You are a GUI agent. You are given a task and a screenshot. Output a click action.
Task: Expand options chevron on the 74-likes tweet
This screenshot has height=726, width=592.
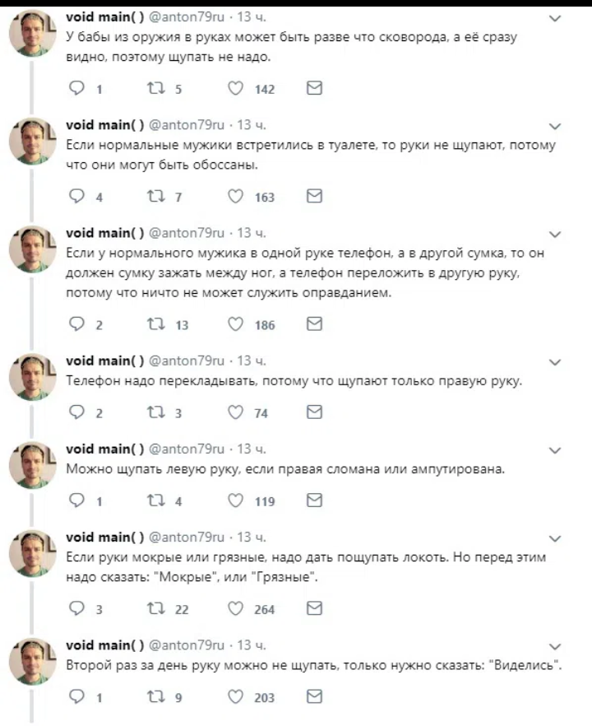[554, 362]
